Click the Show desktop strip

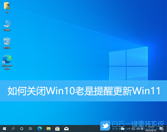(x=166, y=129)
